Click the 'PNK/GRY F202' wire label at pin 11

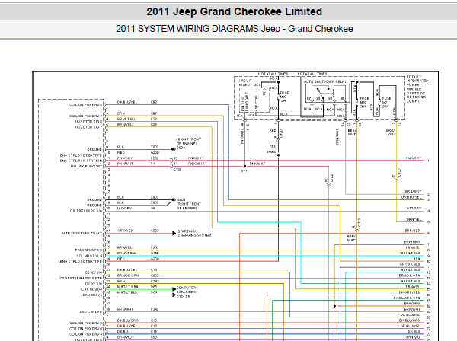(x=138, y=158)
